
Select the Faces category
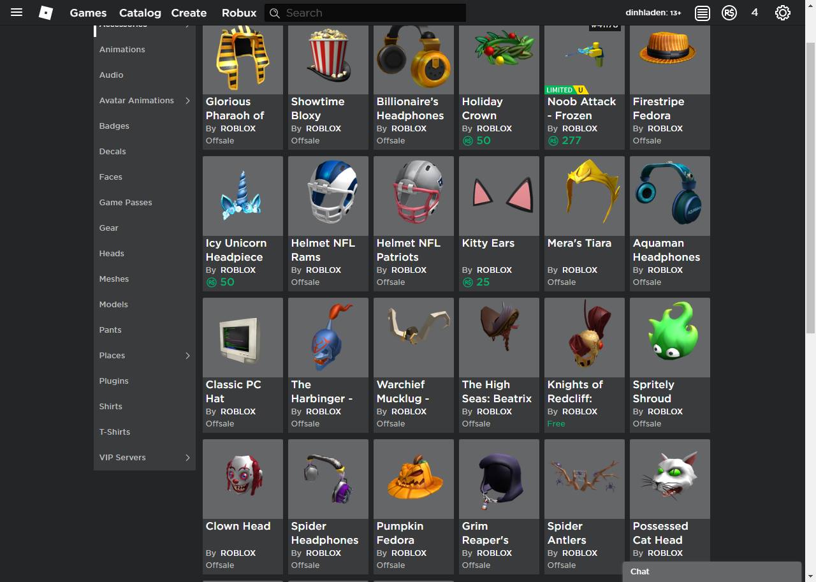(x=110, y=177)
